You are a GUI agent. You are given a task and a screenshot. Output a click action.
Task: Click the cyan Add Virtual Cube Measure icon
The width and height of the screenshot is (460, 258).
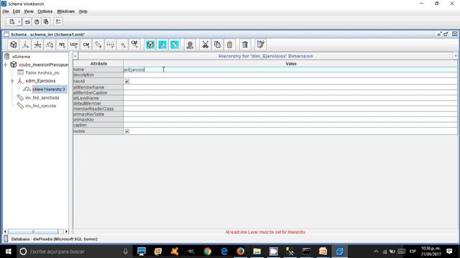click(175, 44)
